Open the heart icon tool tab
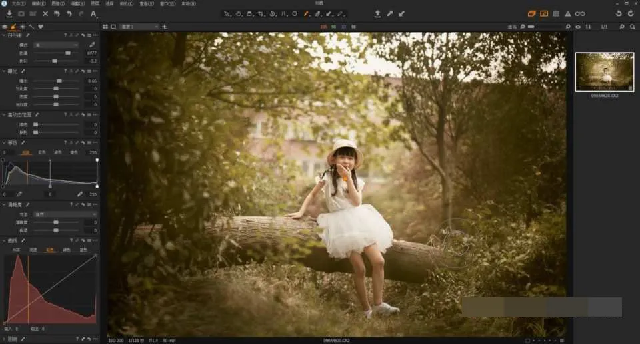 click(x=41, y=27)
